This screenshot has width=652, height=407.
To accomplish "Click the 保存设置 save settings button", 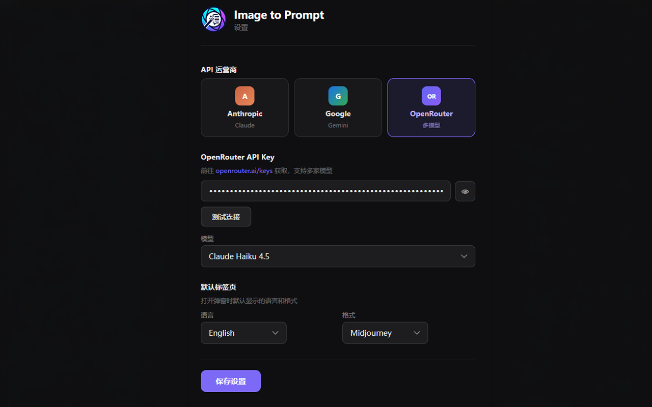I will tap(231, 381).
